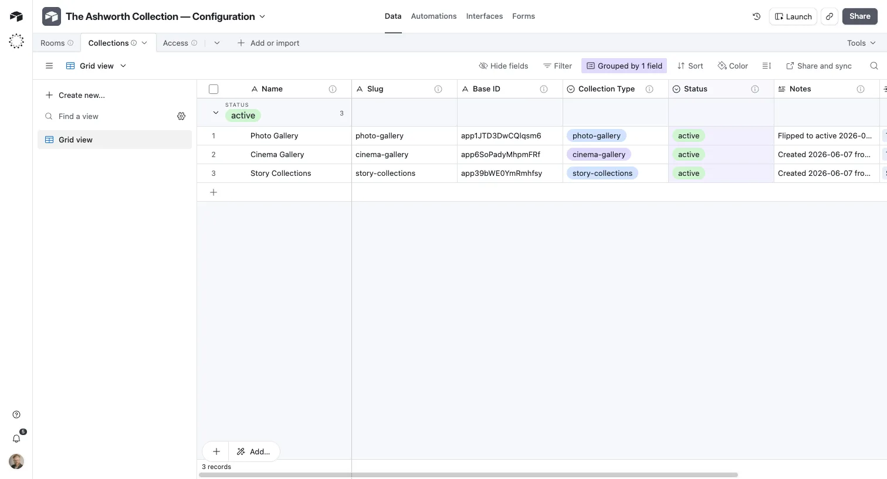The width and height of the screenshot is (887, 479).
Task: Expand the hidden tables list chevron
Action: (x=216, y=43)
